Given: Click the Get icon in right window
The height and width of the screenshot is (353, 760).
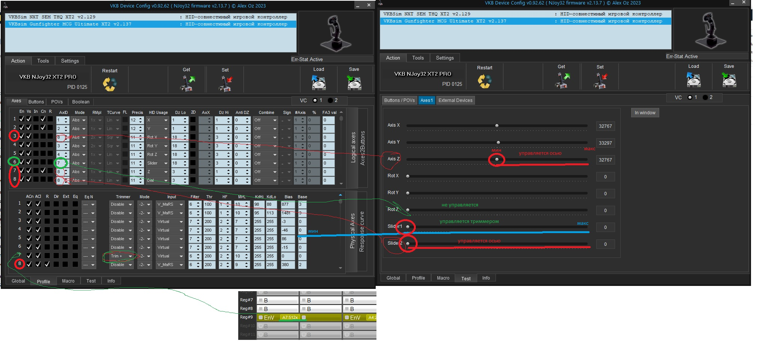Looking at the screenshot, I should click(x=562, y=80).
